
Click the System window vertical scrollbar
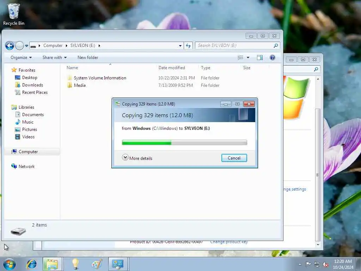(318, 175)
